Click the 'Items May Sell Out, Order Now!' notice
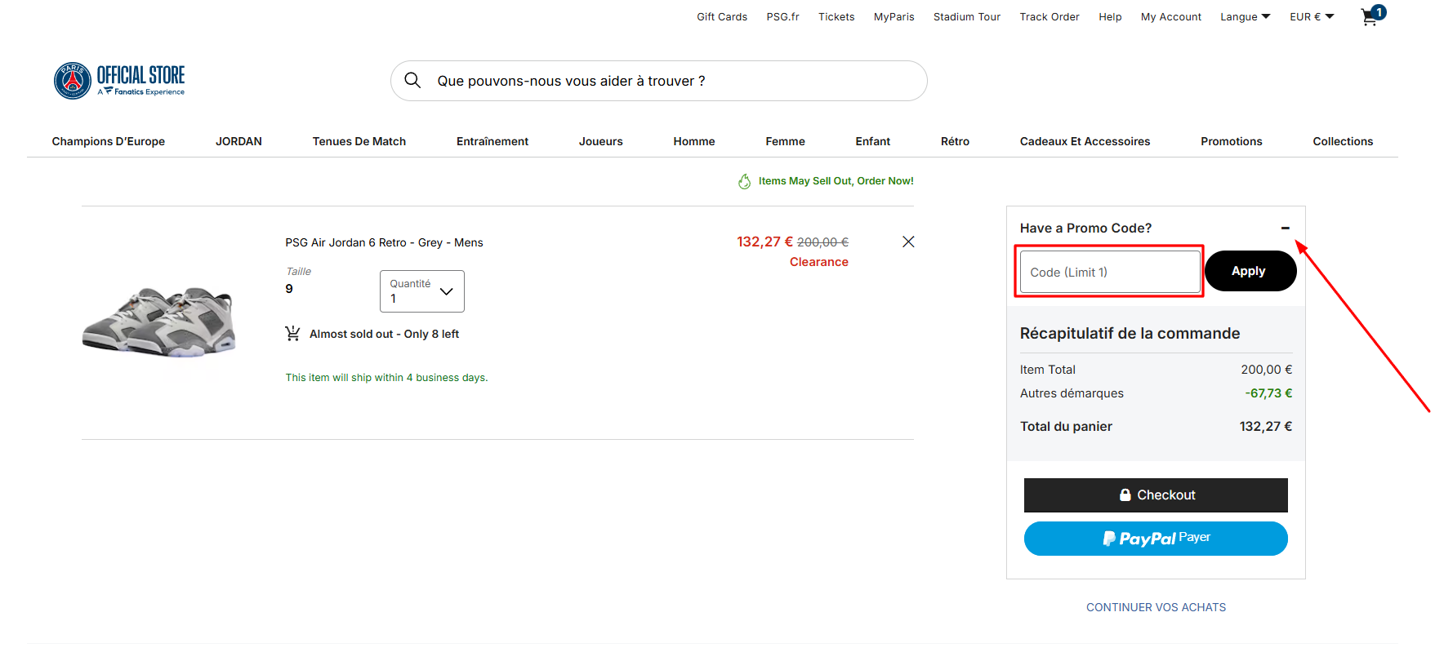The image size is (1444, 661). pos(836,181)
